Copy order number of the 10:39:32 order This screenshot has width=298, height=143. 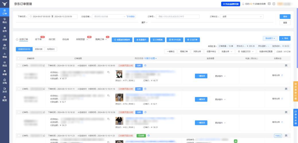click(x=44, y=65)
